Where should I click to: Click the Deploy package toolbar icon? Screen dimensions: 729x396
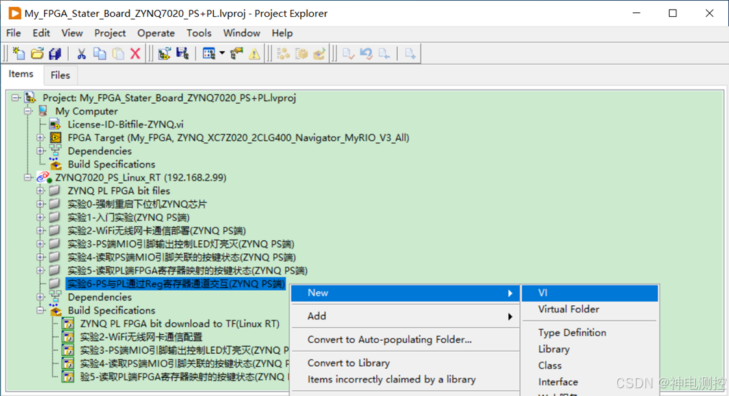[x=301, y=53]
